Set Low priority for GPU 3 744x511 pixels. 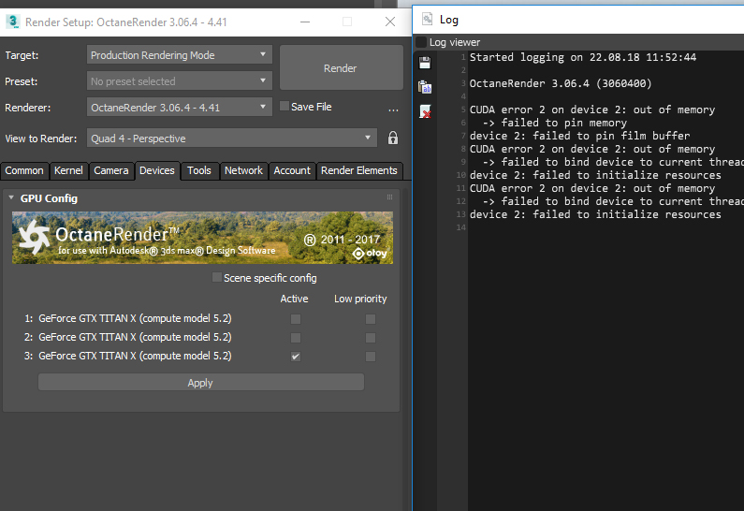point(371,357)
